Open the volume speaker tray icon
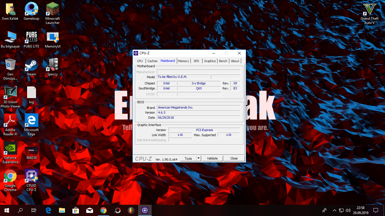The height and width of the screenshot is (216, 385). [348, 210]
